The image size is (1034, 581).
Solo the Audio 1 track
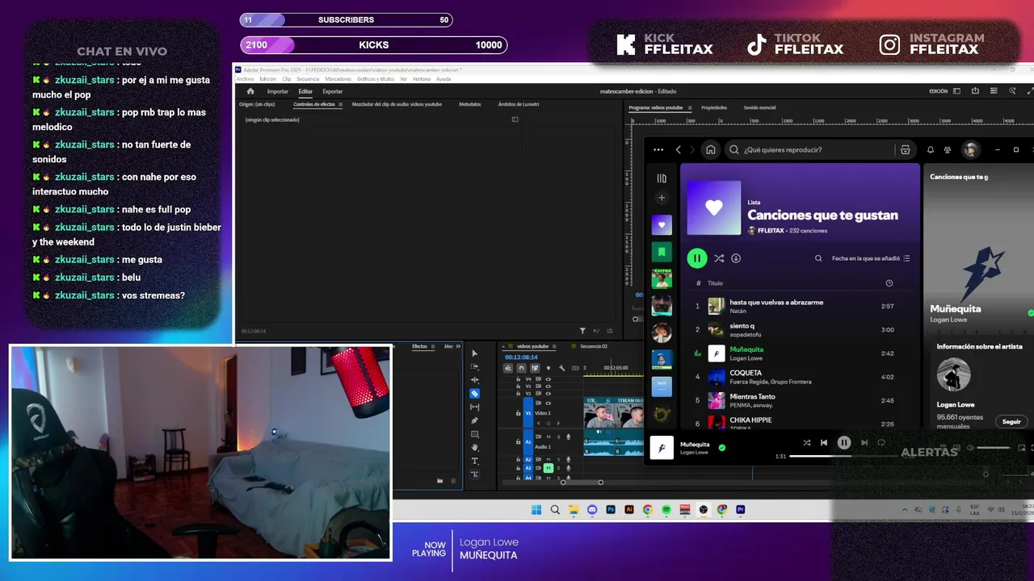coord(558,437)
